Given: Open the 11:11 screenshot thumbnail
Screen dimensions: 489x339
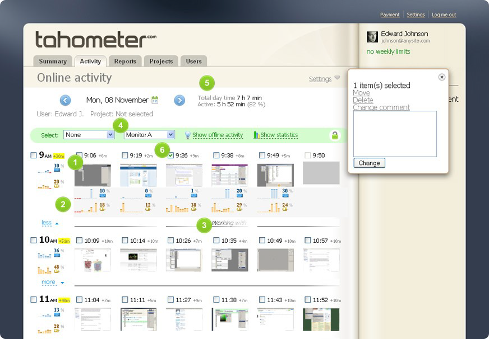Looking at the screenshot, I should point(139,319).
